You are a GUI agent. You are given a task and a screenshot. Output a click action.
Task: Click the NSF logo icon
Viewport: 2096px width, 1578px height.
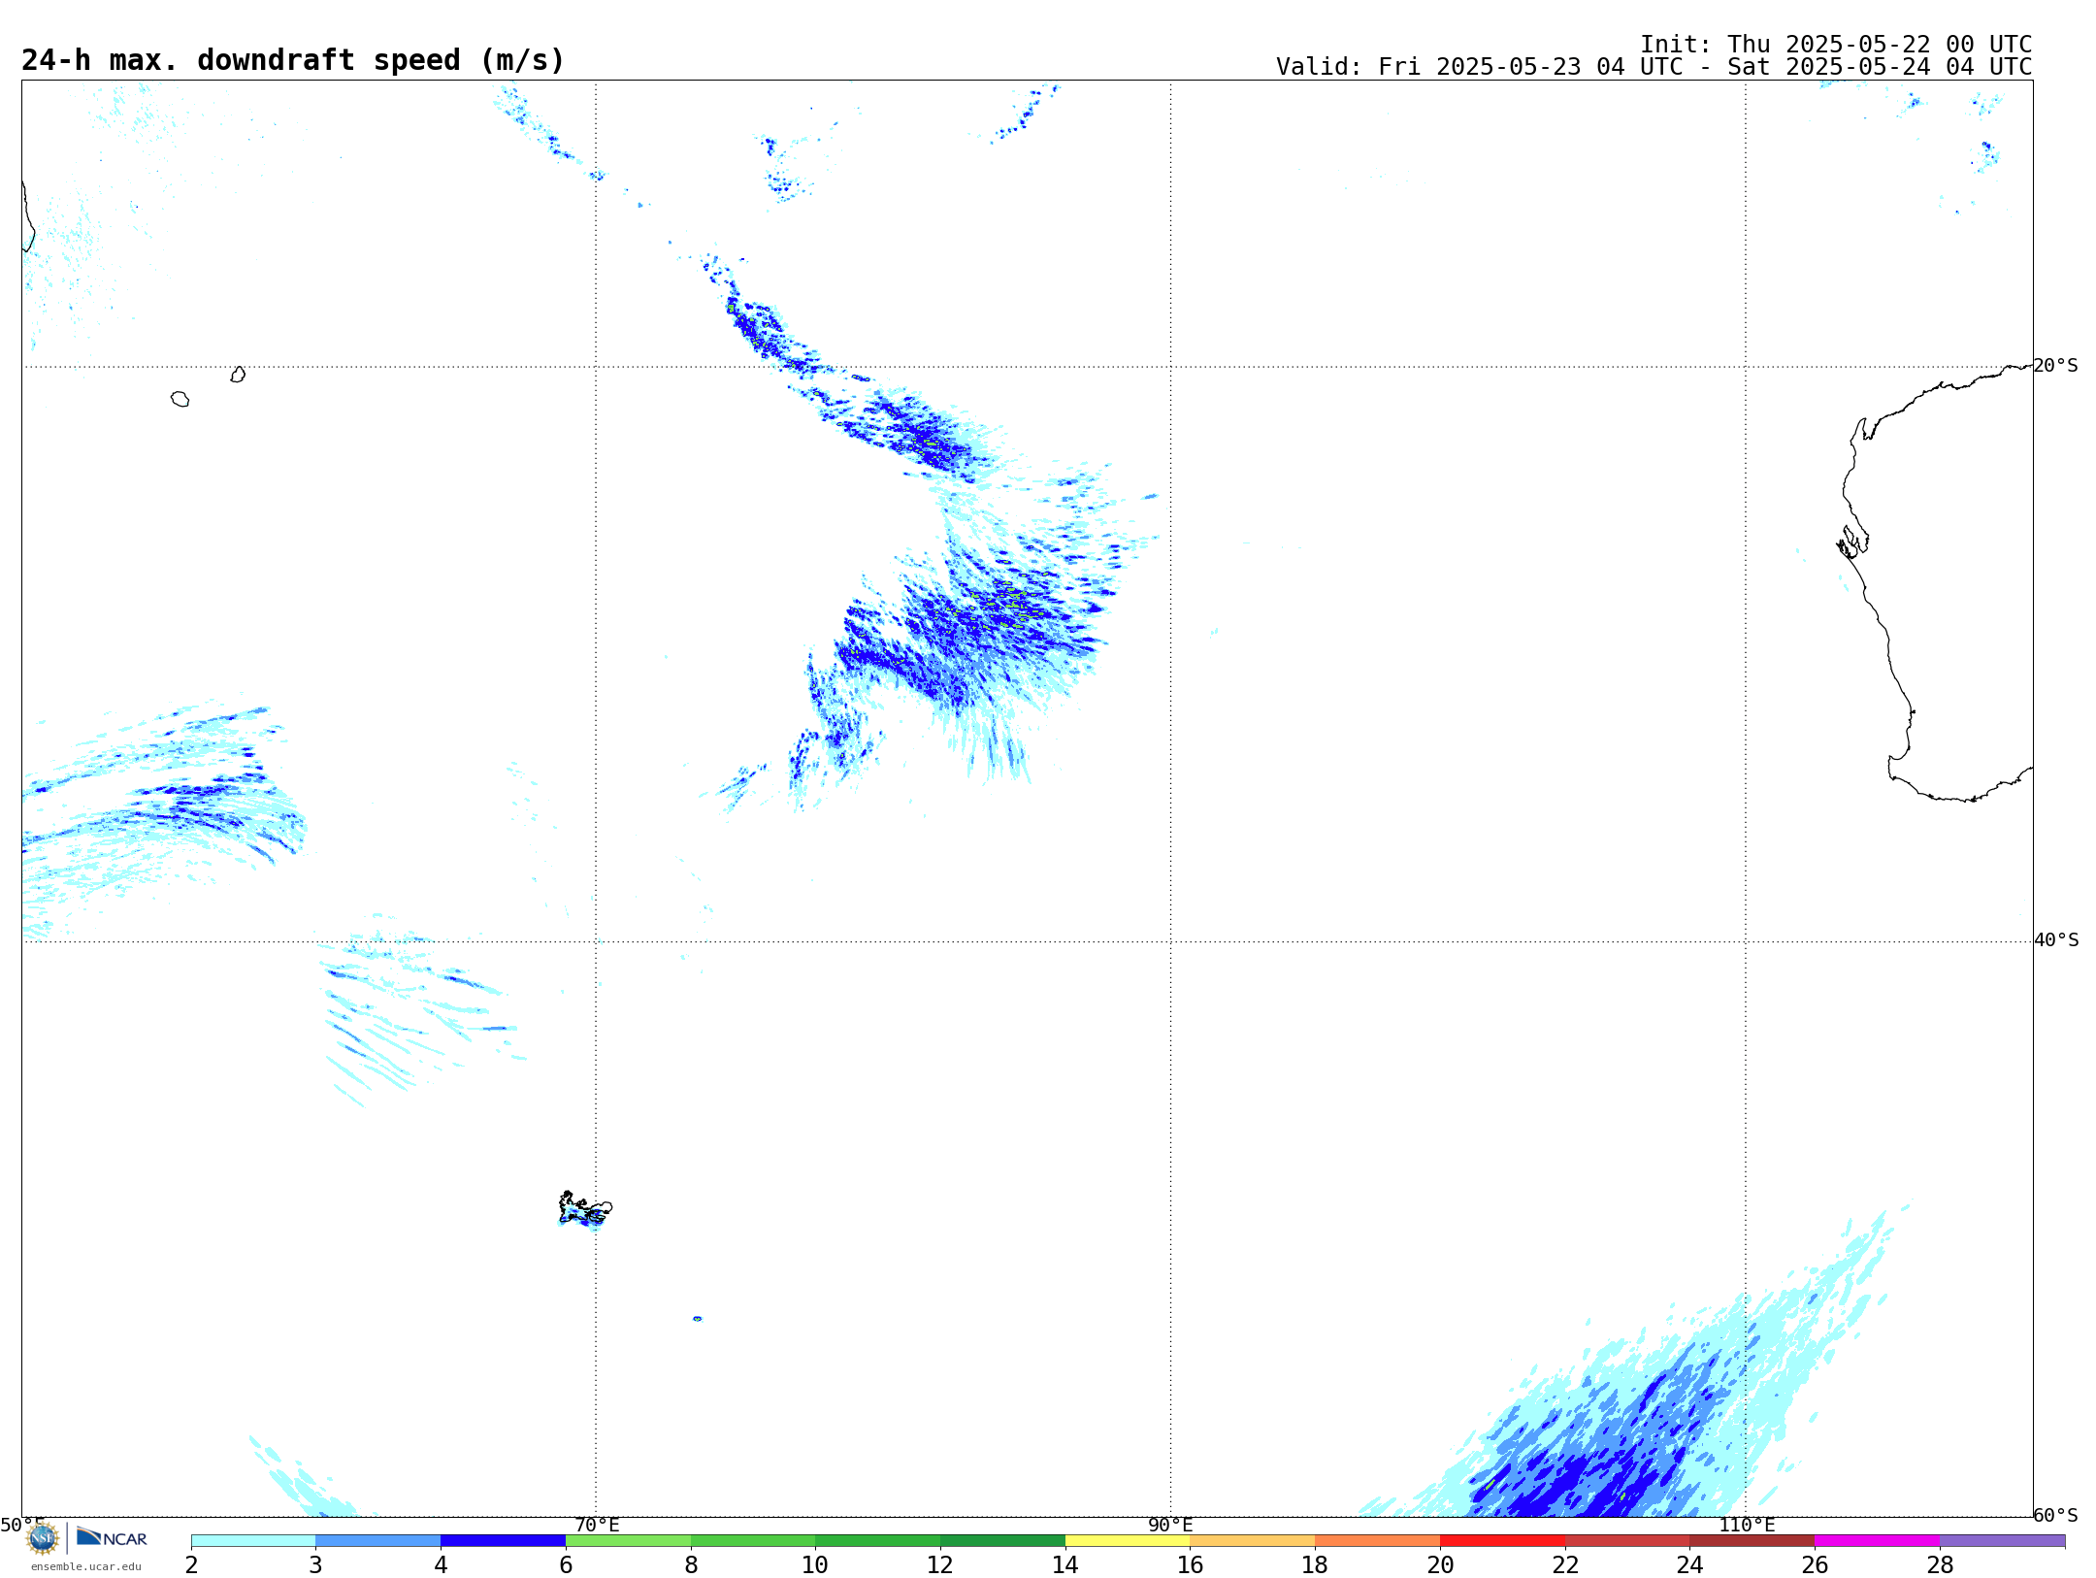43,1538
